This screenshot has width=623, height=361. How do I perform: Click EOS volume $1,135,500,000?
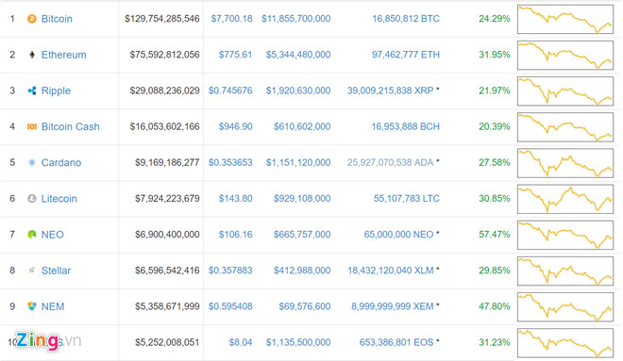(298, 342)
